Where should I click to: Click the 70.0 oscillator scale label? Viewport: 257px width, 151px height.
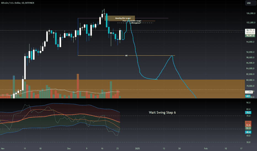coord(248,116)
